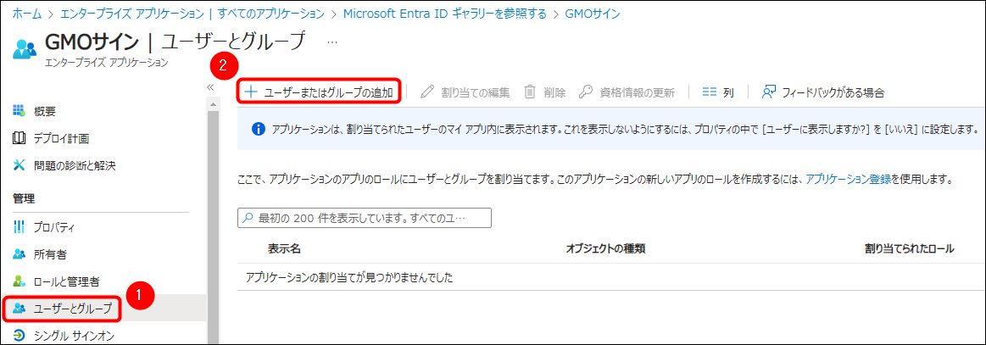The height and width of the screenshot is (345, 986).
Task: Click the 所有者 people icon
Action: [x=19, y=254]
